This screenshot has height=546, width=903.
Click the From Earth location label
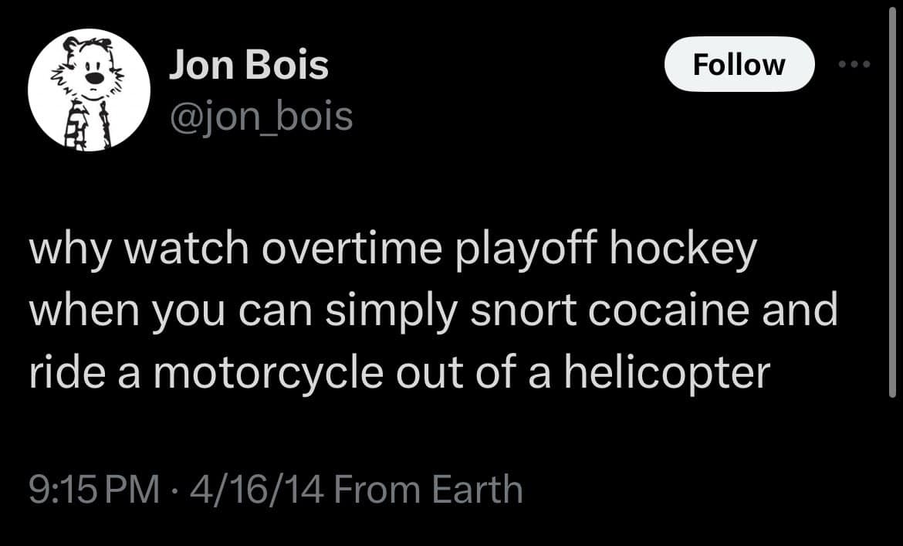click(432, 488)
